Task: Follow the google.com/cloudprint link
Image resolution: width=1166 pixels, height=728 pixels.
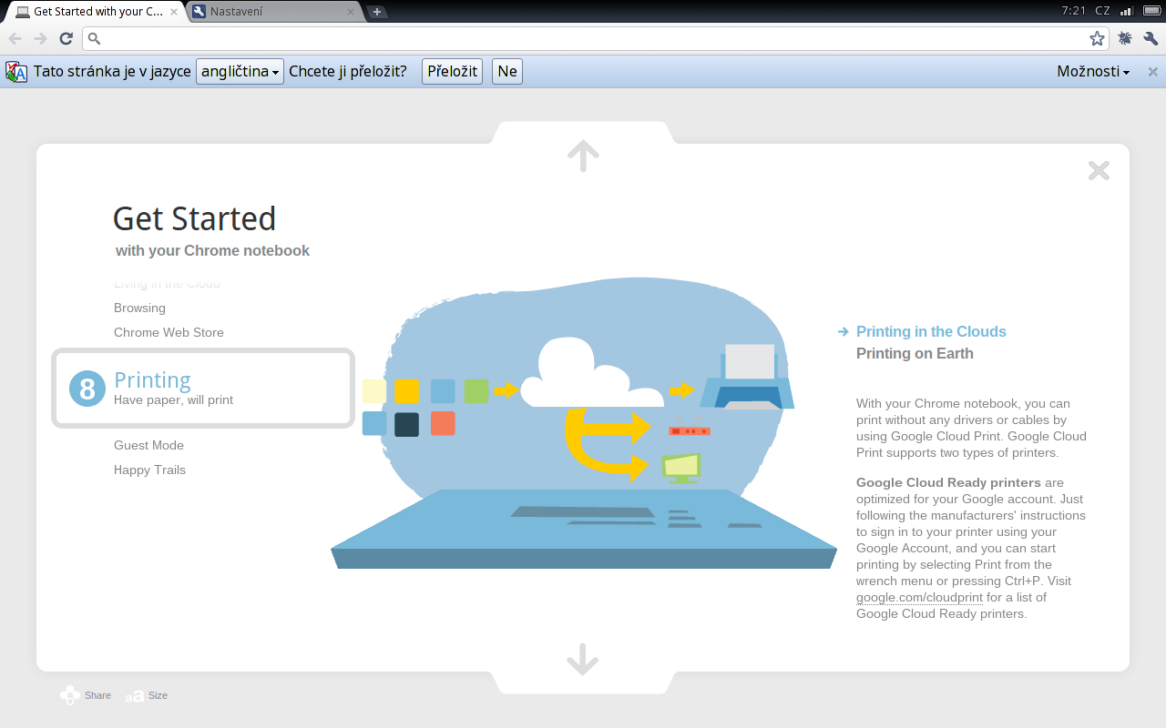Action: click(919, 598)
